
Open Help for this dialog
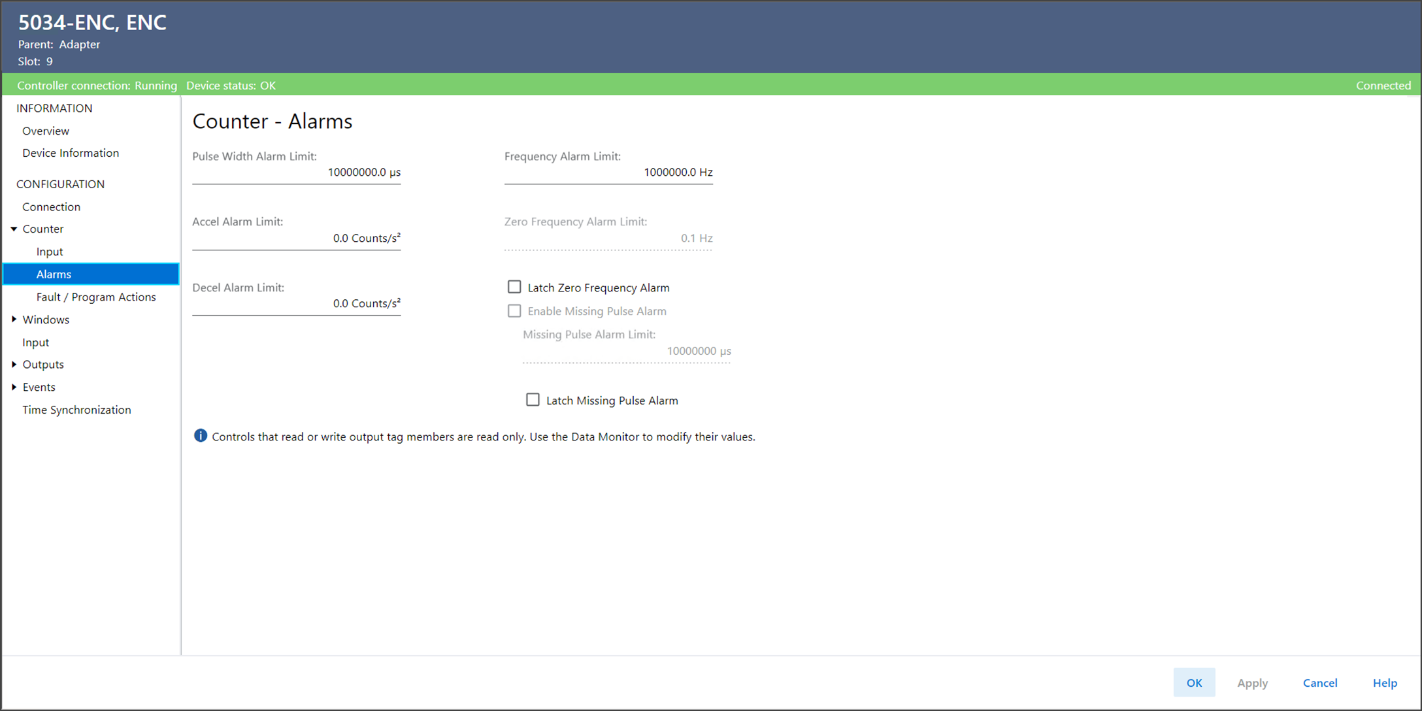(x=1384, y=682)
